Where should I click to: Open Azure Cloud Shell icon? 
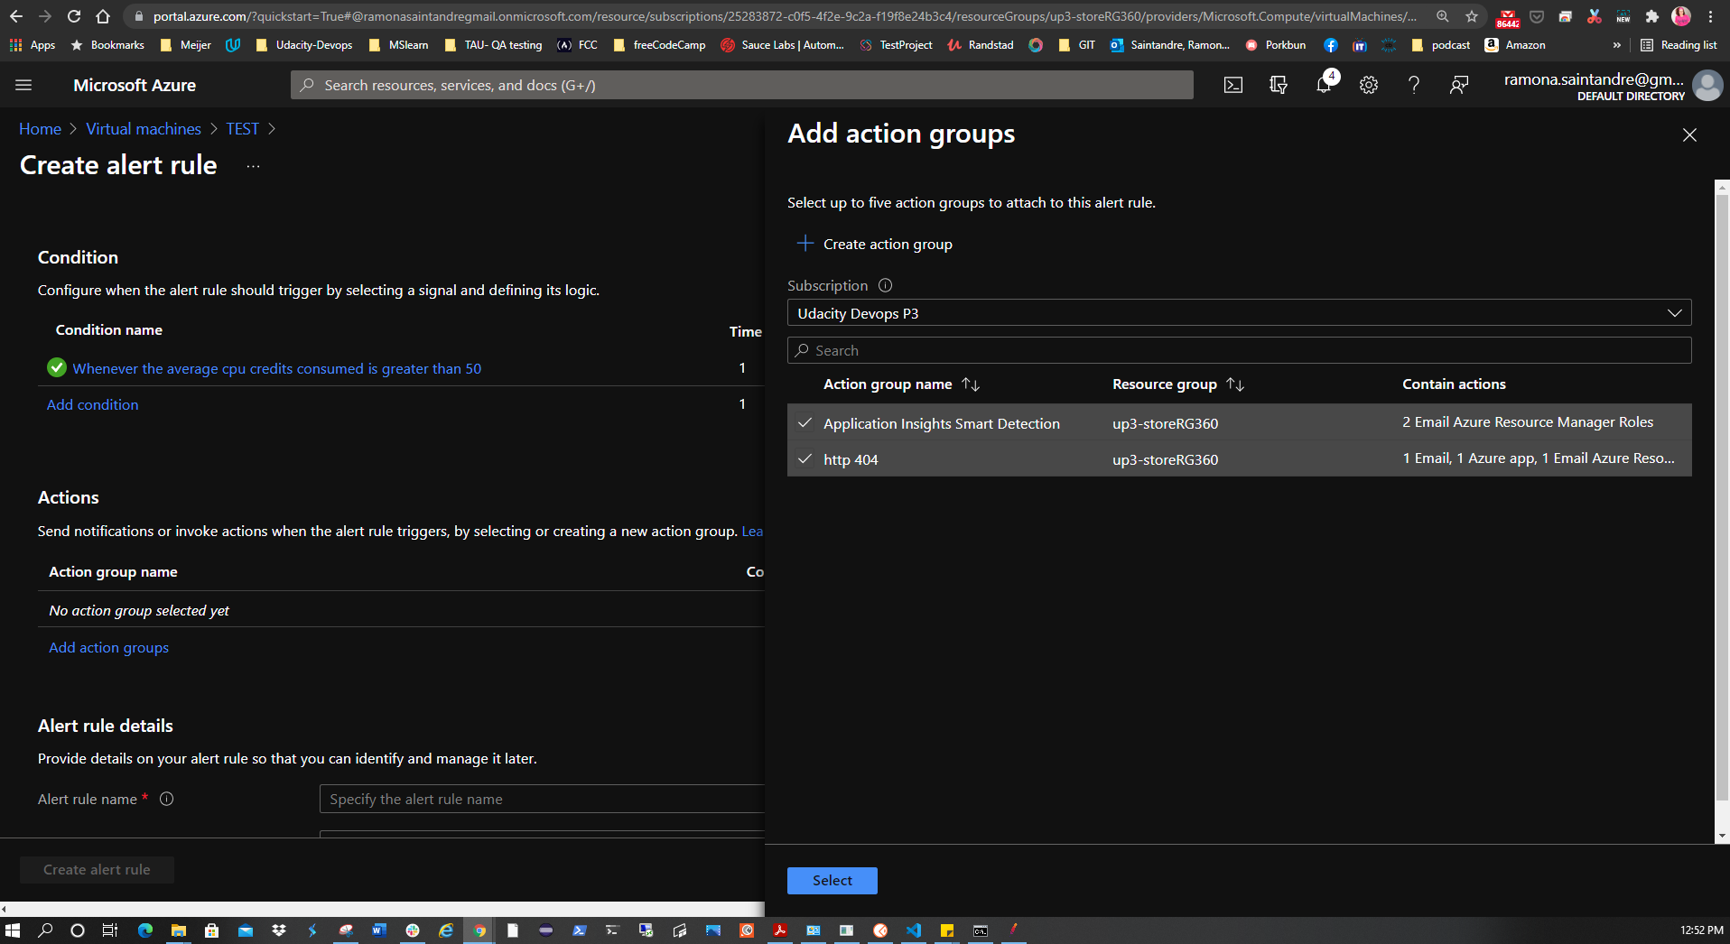1233,85
